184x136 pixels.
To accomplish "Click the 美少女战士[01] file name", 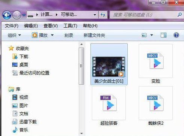I will coord(109,81).
